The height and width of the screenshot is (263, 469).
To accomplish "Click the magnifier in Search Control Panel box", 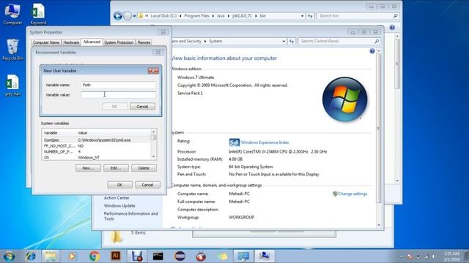I will [377, 41].
